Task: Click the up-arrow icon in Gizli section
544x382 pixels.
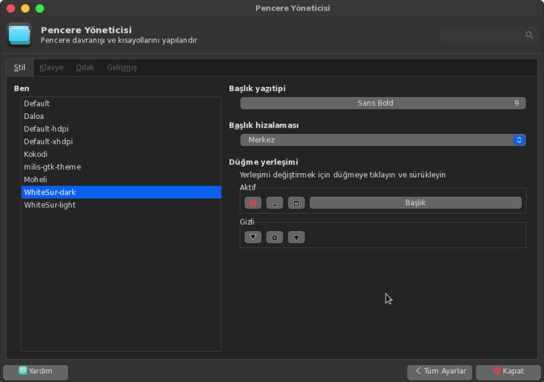Action: 296,237
